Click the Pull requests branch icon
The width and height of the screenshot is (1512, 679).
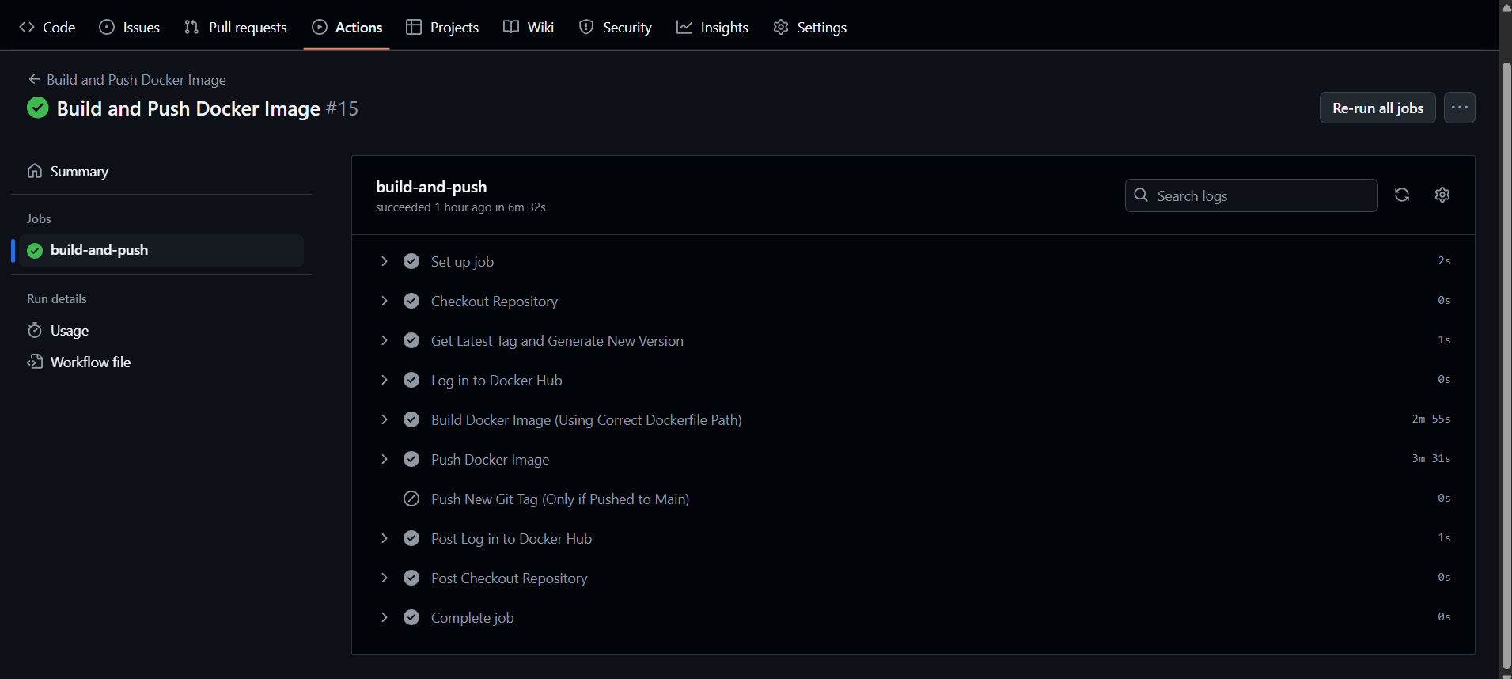pyautogui.click(x=191, y=27)
